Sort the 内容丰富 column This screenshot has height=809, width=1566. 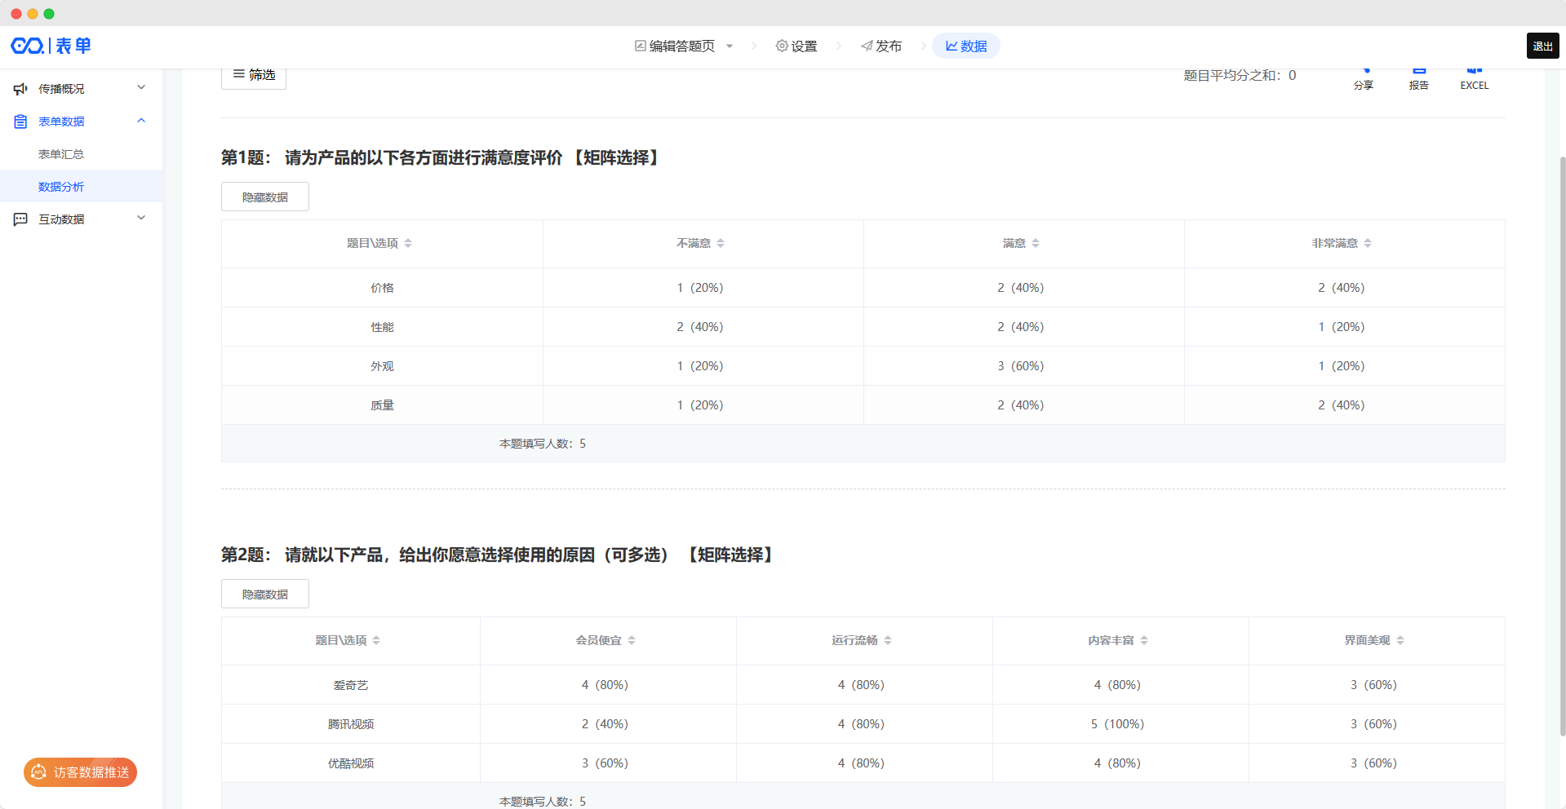[1144, 640]
